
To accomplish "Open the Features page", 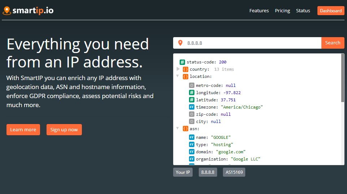I will coord(259,10).
